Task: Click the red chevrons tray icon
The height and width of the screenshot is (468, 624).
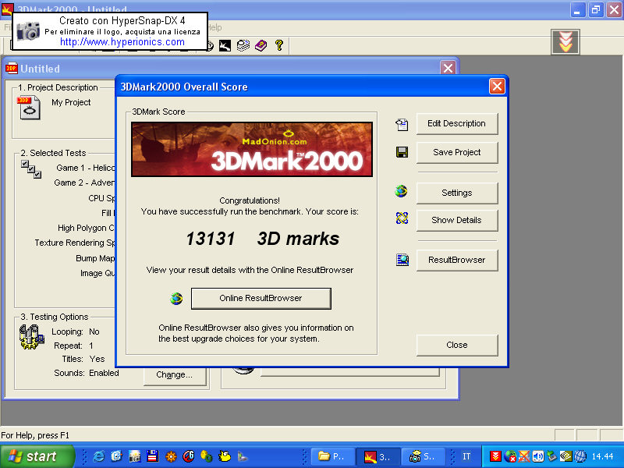Action: 495,456
